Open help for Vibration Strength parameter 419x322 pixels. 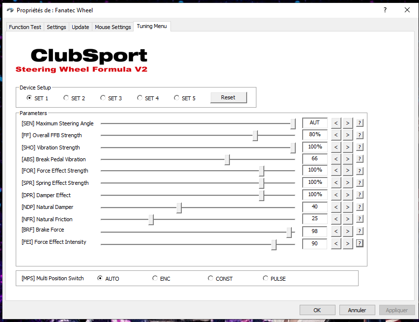tap(360, 147)
